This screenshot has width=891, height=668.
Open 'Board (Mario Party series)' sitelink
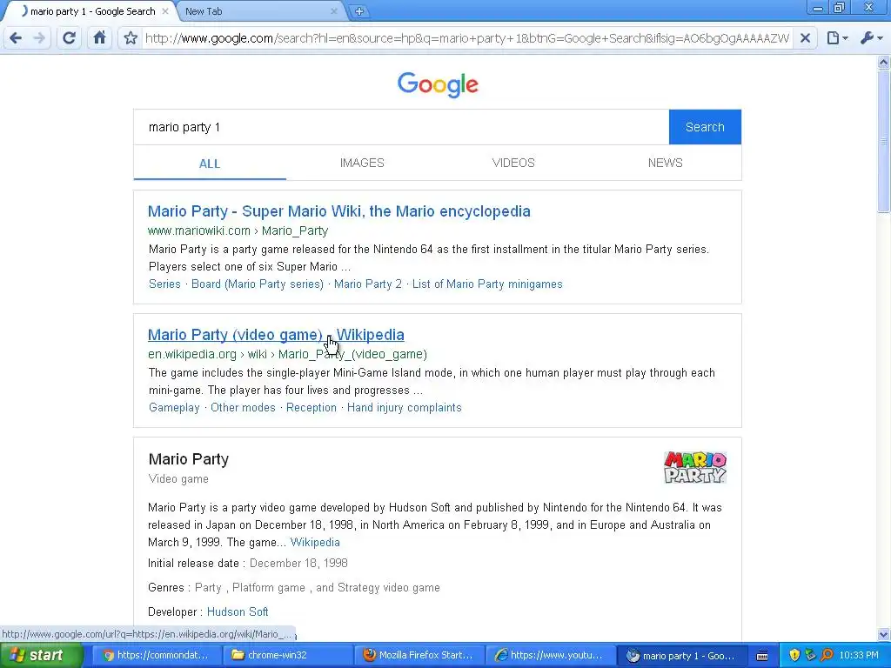[258, 284]
